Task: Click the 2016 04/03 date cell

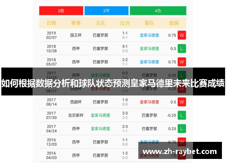Action: [x=52, y=155]
